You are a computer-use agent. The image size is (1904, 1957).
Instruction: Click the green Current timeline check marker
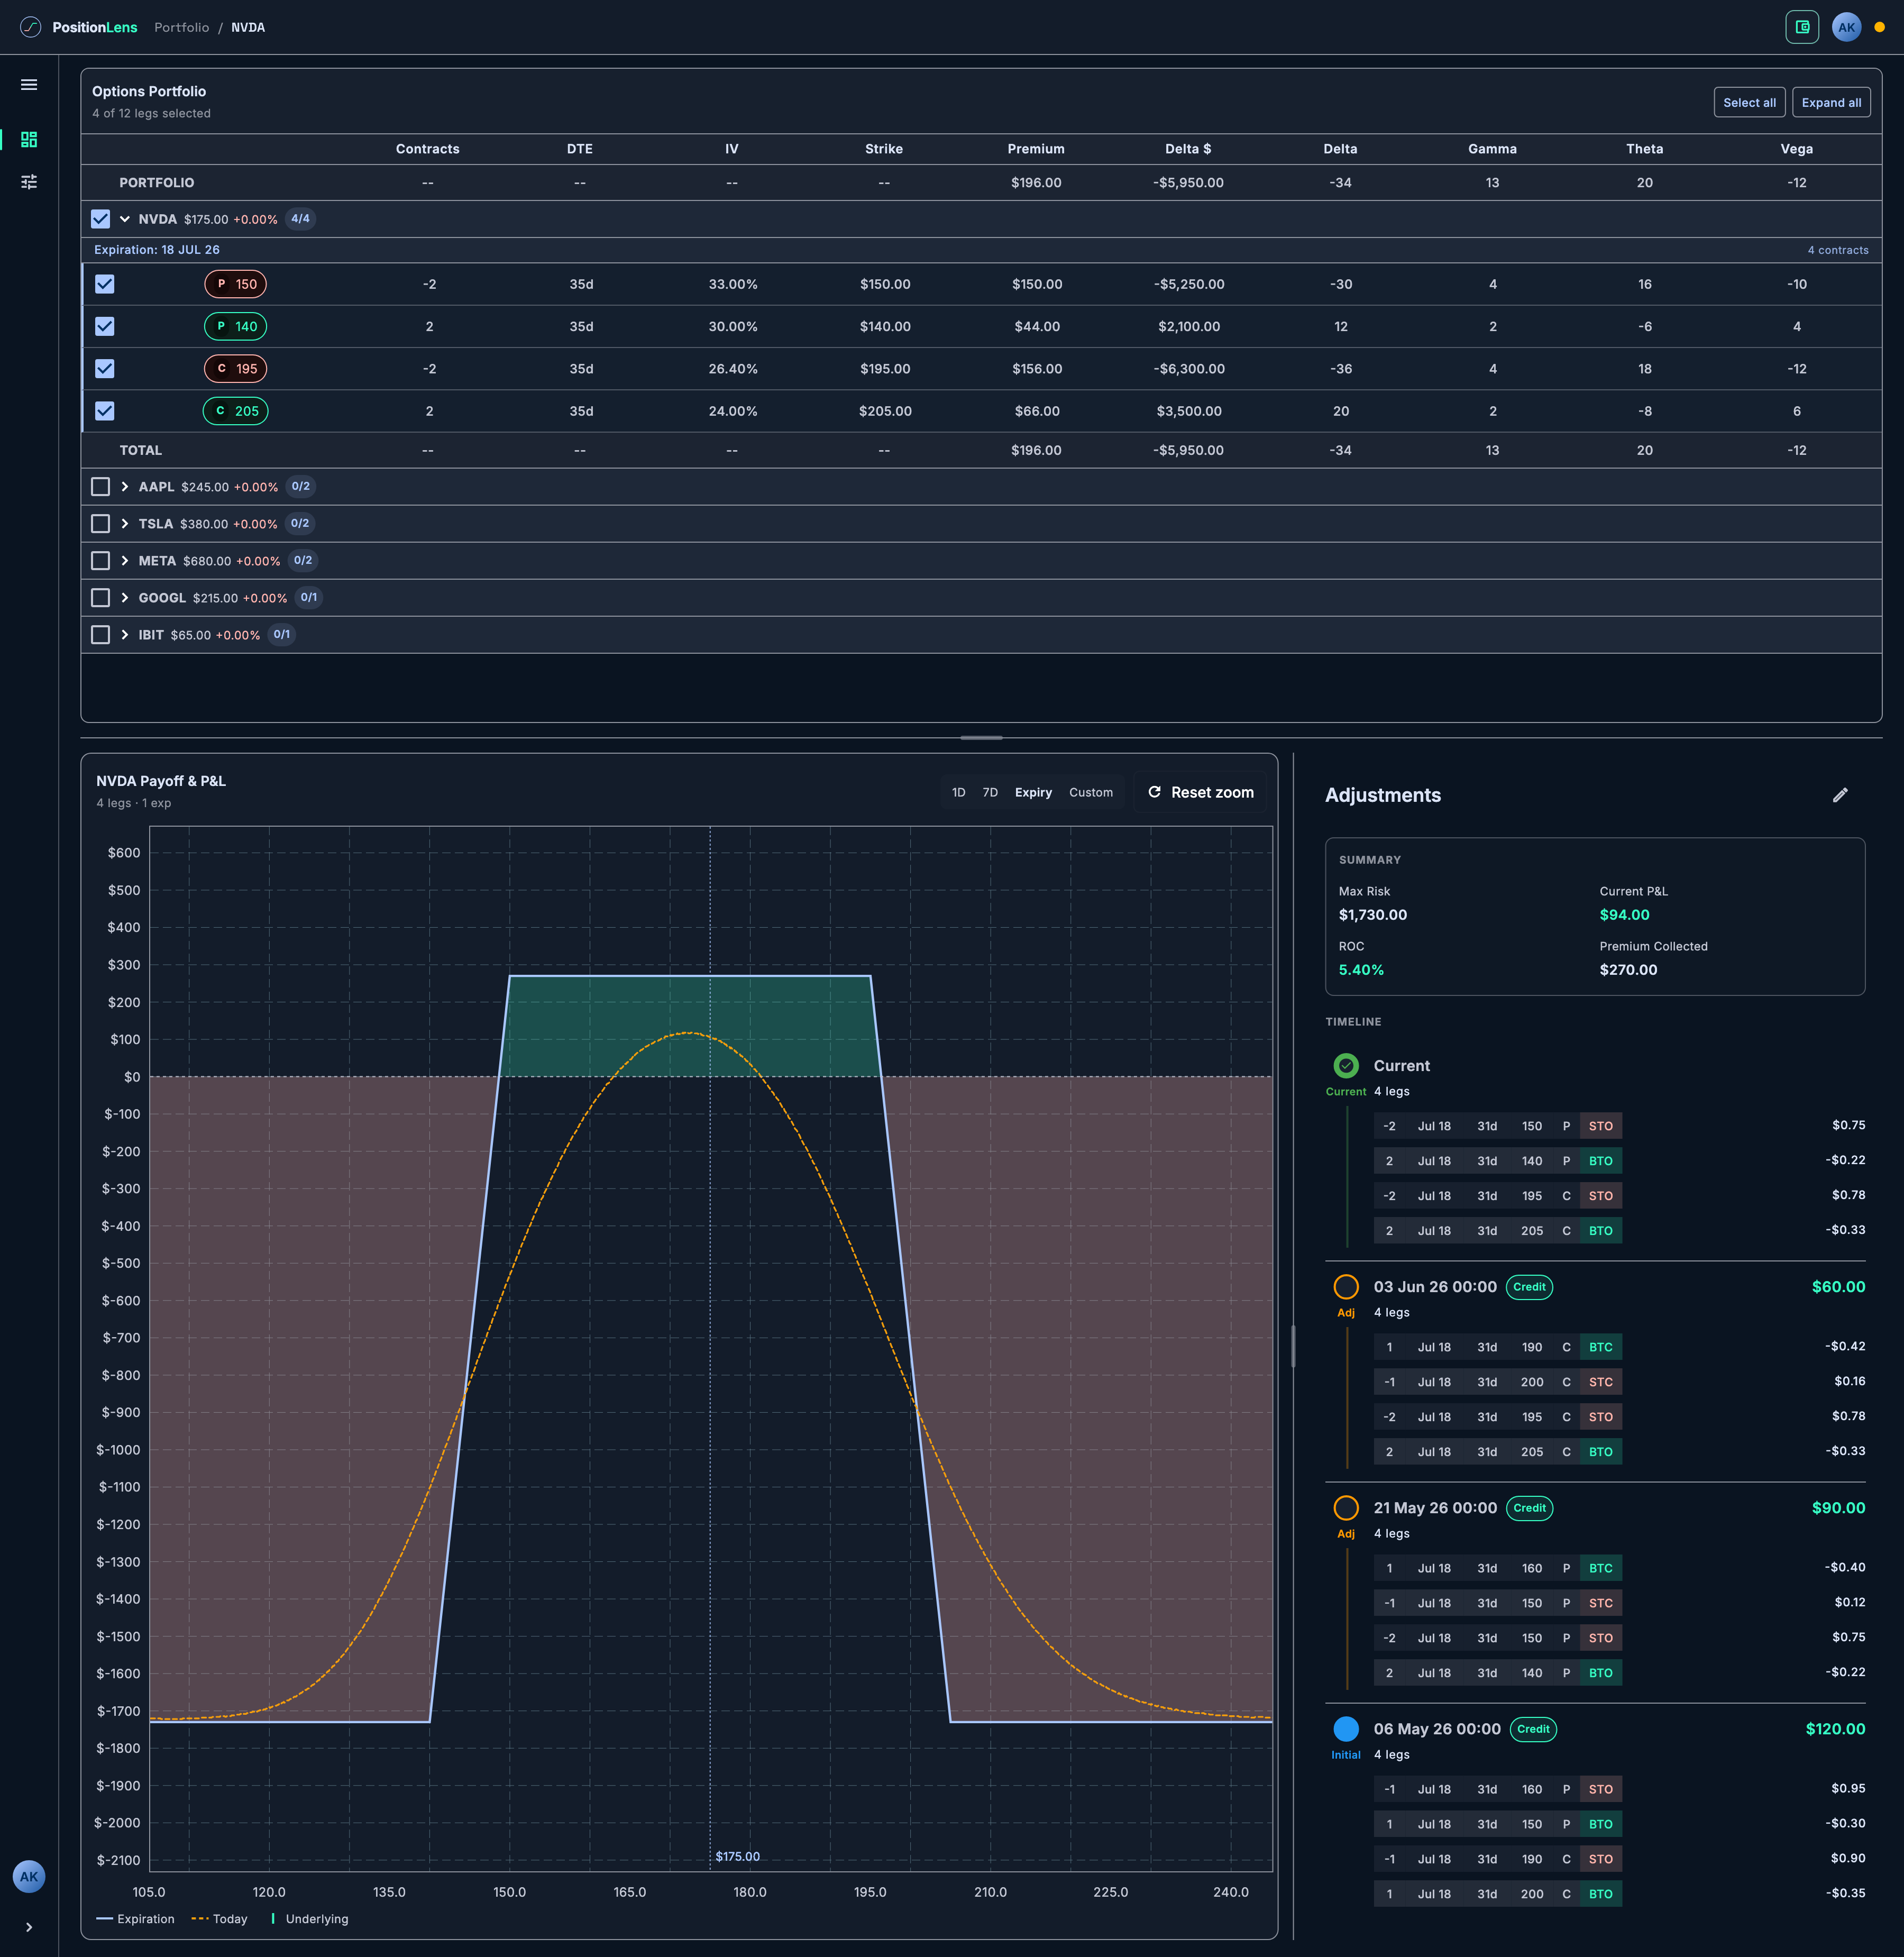coord(1346,1065)
